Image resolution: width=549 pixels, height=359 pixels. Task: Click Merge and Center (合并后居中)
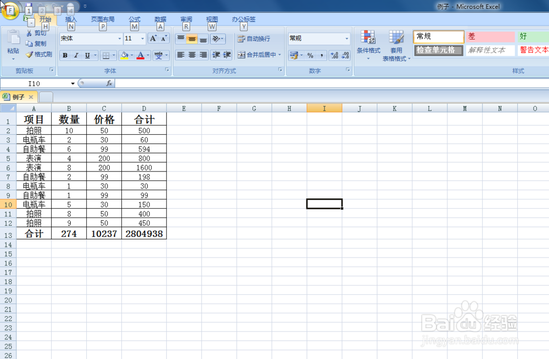pyautogui.click(x=256, y=54)
